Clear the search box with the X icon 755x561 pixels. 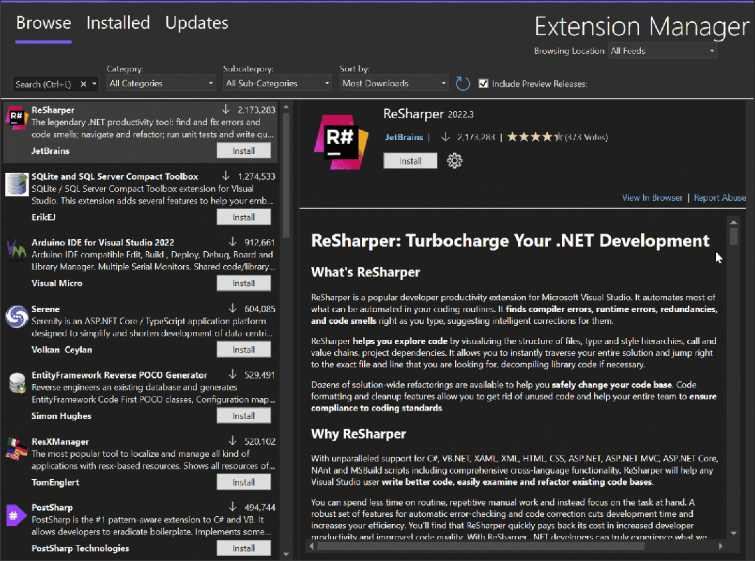point(83,84)
